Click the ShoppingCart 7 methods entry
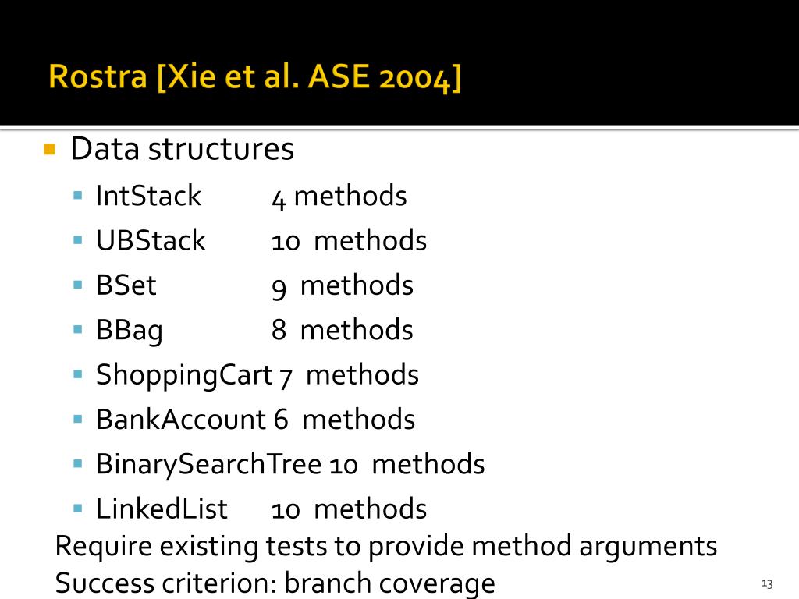Image resolution: width=799 pixels, height=599 pixels. (x=257, y=375)
